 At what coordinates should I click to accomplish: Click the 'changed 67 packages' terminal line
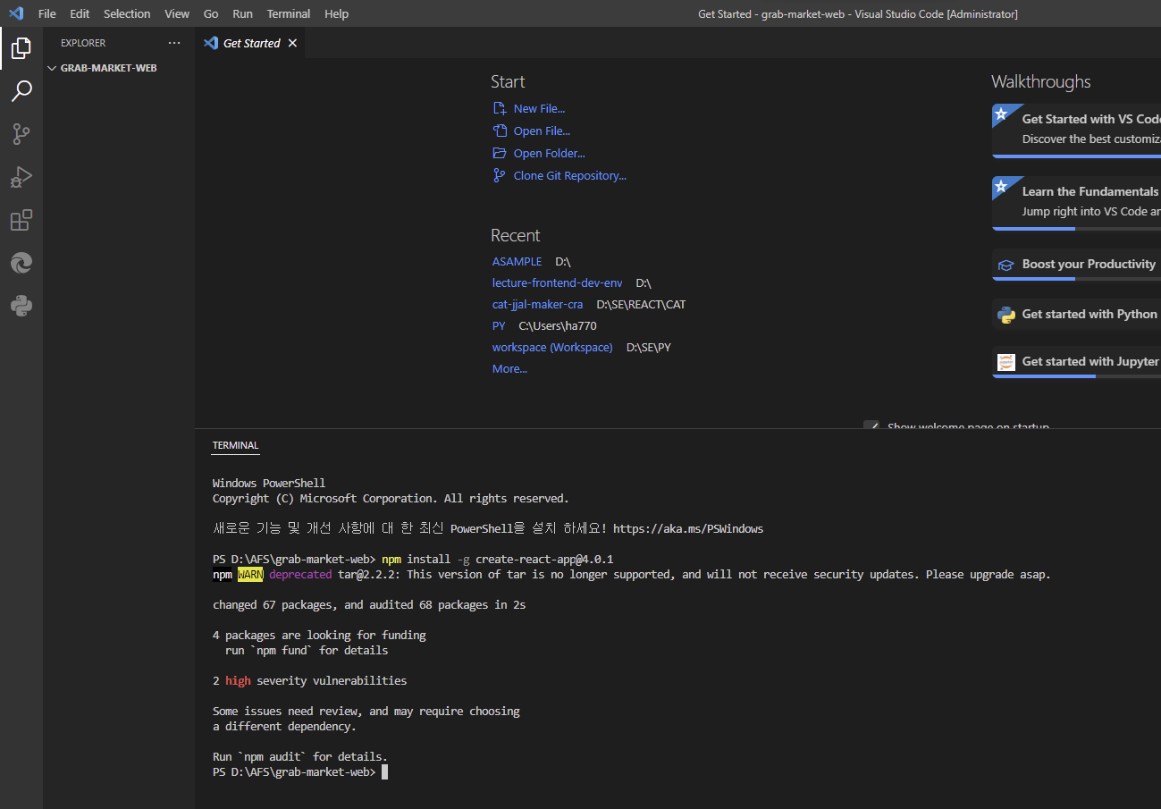[x=369, y=605]
